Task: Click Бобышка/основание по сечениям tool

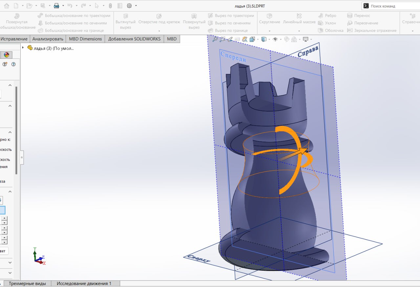Action: [x=72, y=23]
